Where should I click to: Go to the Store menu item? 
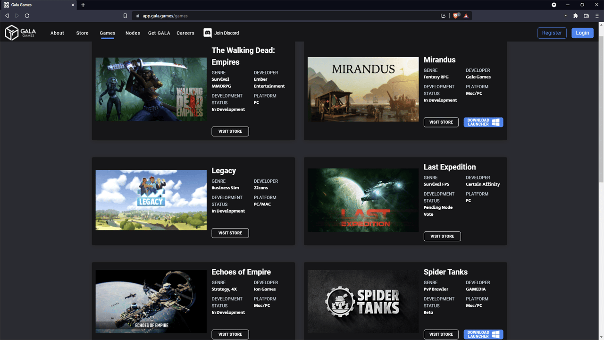[x=83, y=33]
